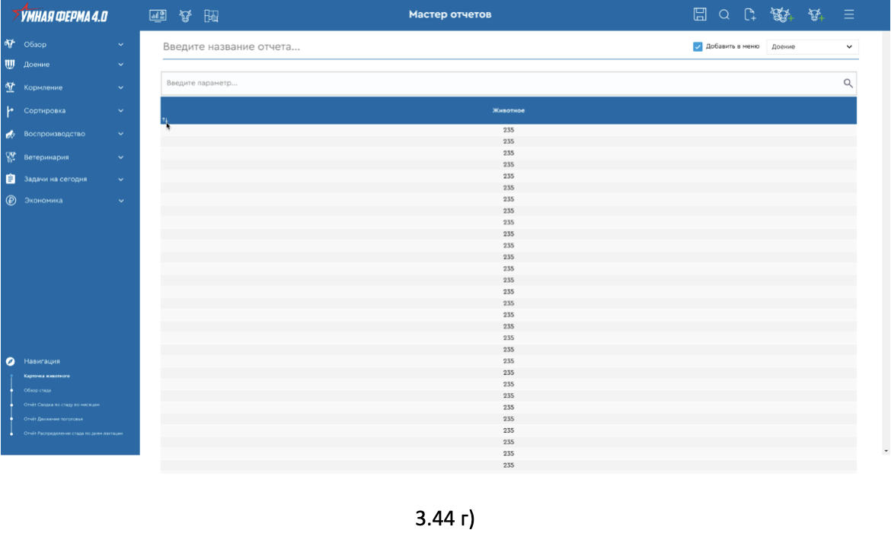The image size is (891, 549).
Task: Click the magnifier search icon in top bar
Action: (x=724, y=14)
